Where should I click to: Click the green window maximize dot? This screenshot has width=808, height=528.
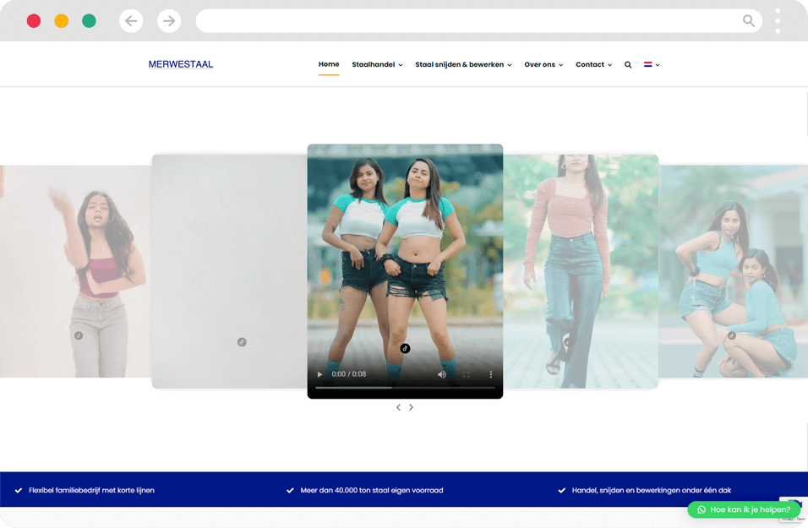pyautogui.click(x=89, y=21)
